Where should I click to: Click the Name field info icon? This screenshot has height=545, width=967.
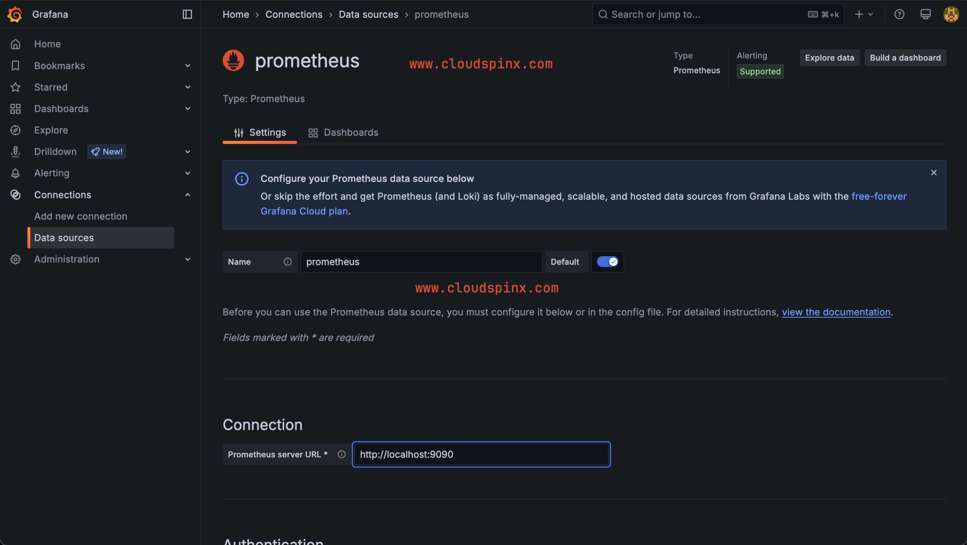[x=288, y=262]
